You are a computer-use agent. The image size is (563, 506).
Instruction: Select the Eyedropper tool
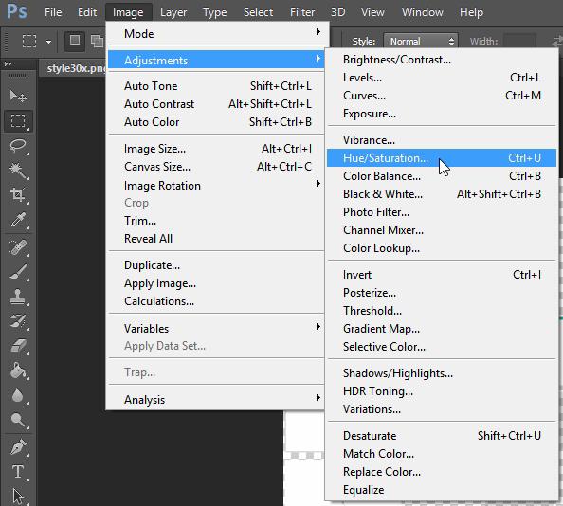click(18, 220)
